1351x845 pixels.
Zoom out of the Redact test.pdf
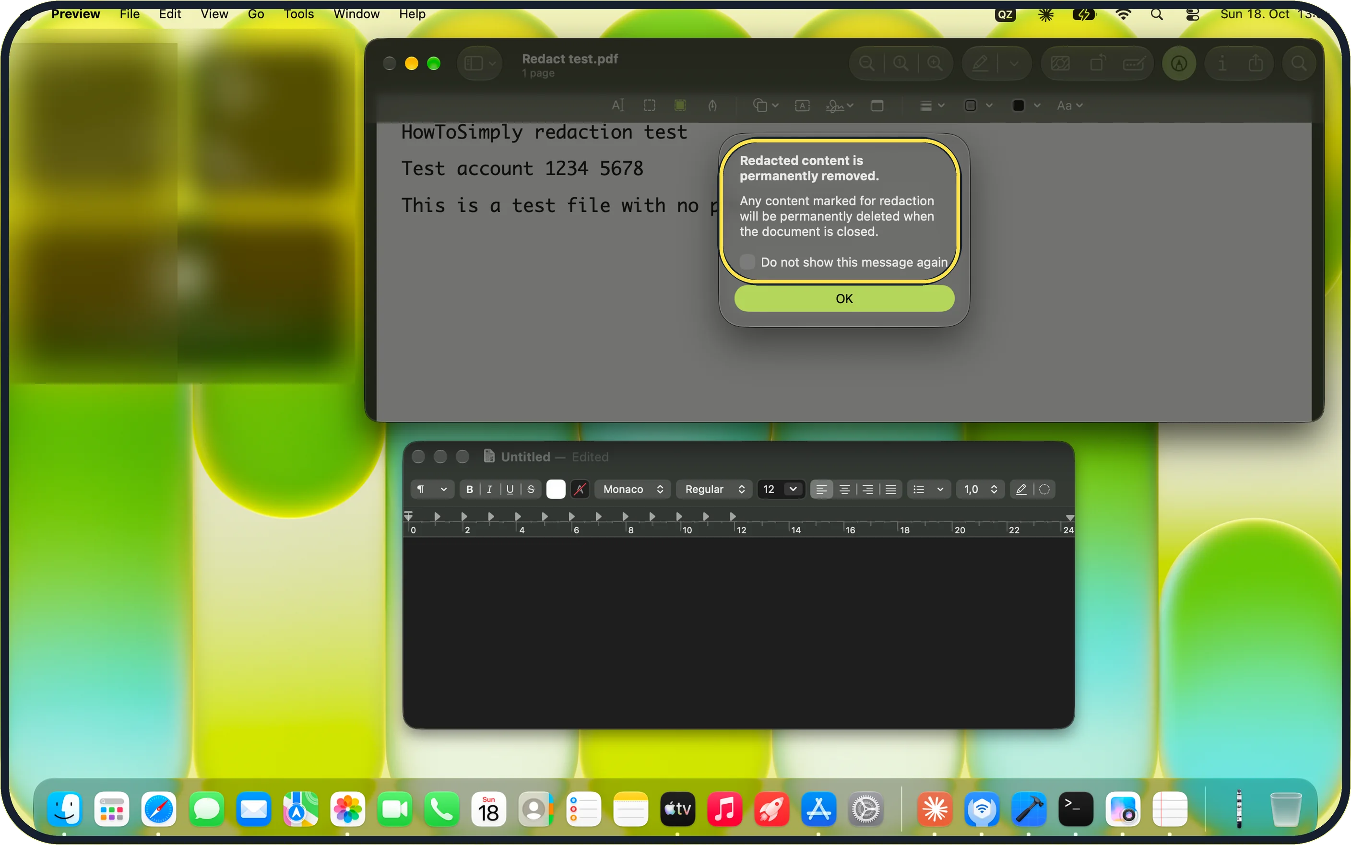pyautogui.click(x=867, y=63)
